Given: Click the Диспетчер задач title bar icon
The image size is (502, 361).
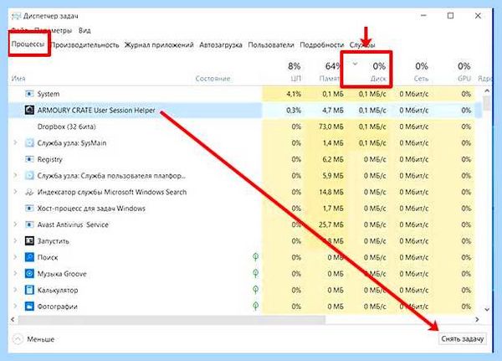Looking at the screenshot, I should click(16, 16).
